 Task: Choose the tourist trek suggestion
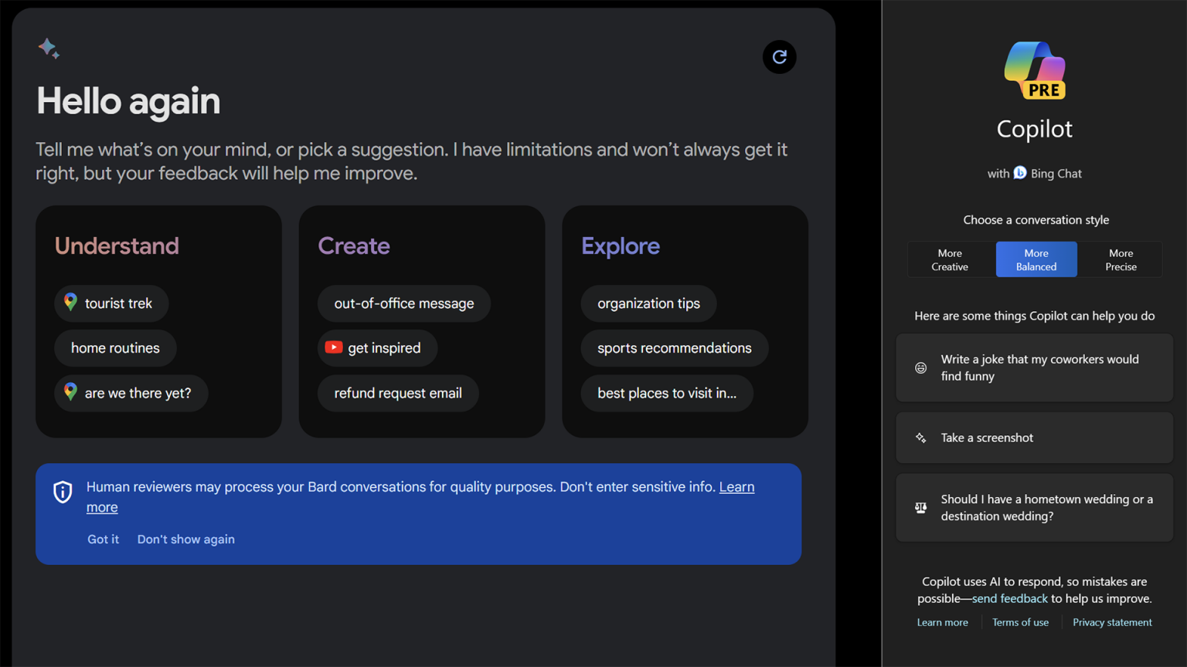pos(111,303)
